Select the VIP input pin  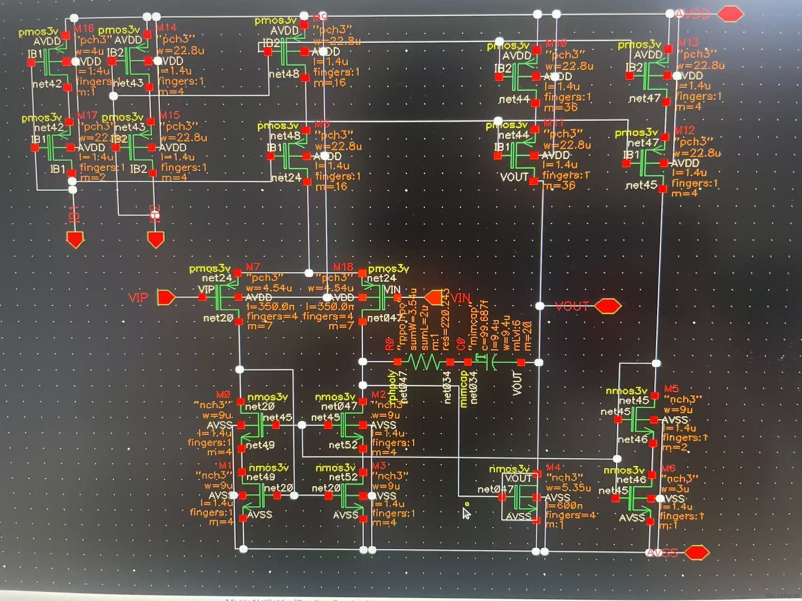[166, 298]
